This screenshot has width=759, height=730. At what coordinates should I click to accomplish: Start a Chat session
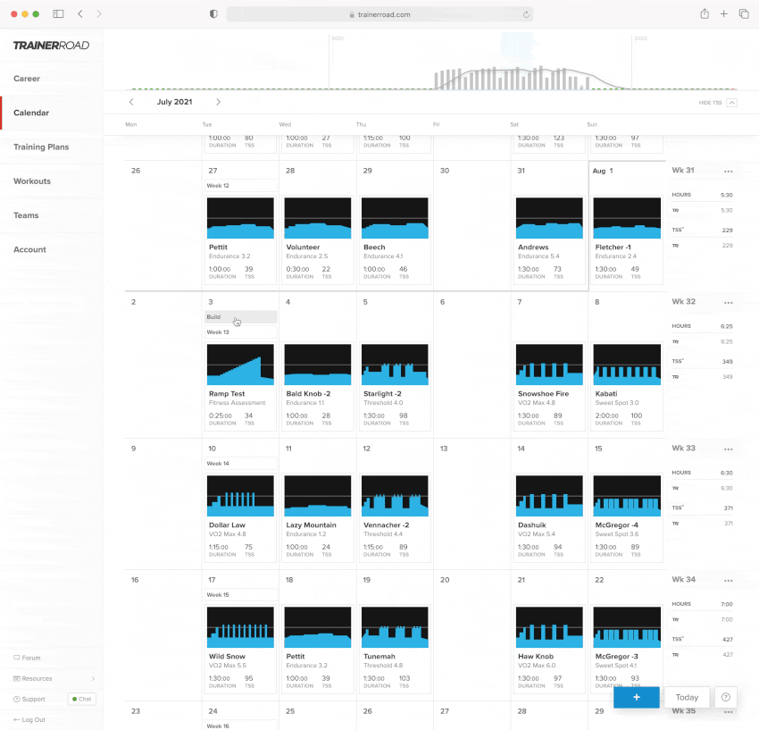click(82, 699)
